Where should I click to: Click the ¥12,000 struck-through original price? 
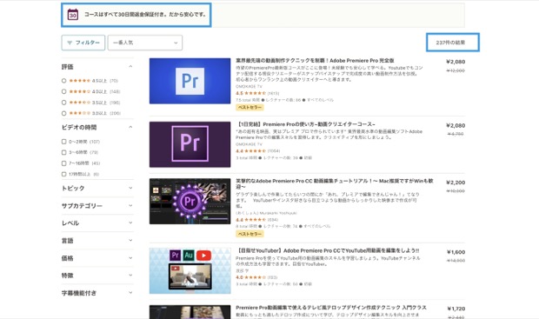pyautogui.click(x=456, y=70)
